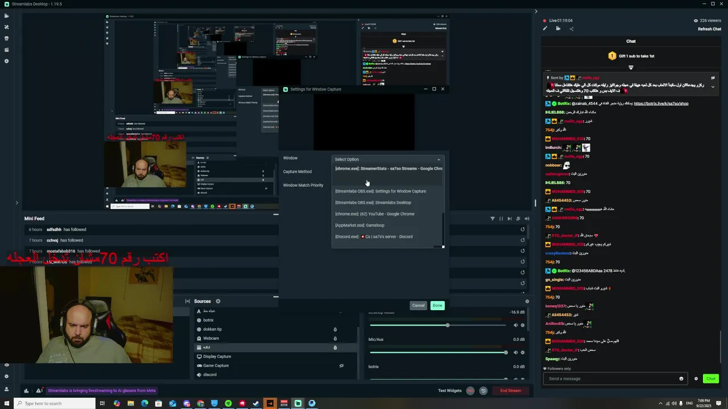Click the record button next to Test Widgets

tap(470, 391)
